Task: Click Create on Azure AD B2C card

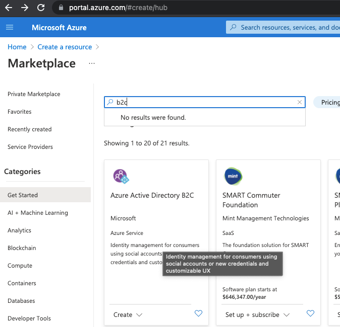Action: coord(123,314)
